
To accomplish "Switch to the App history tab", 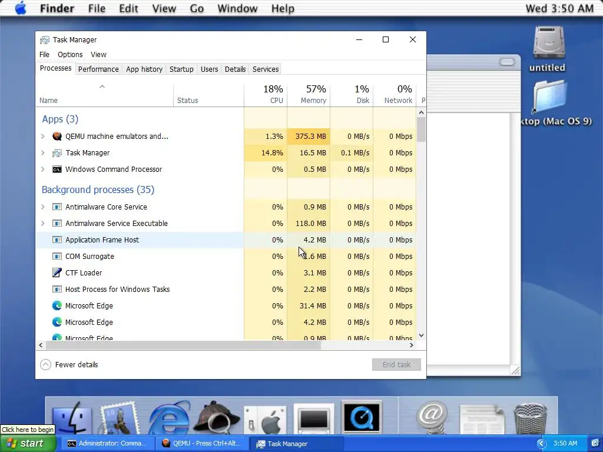I will [x=144, y=69].
